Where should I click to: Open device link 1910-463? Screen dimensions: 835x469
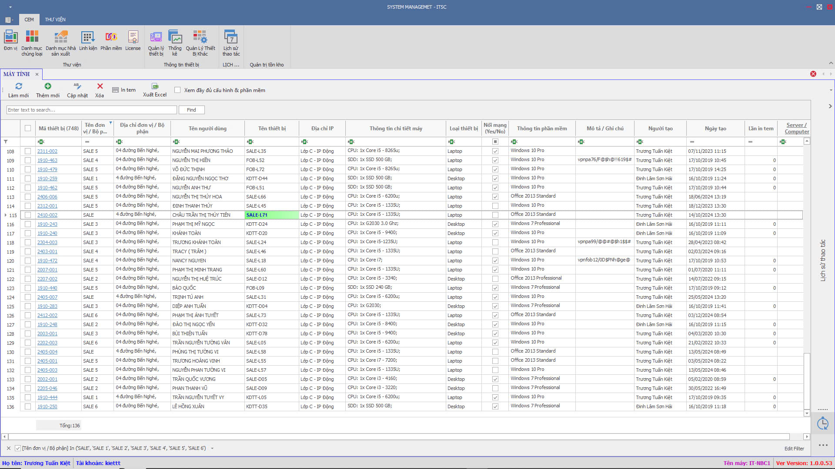point(47,160)
